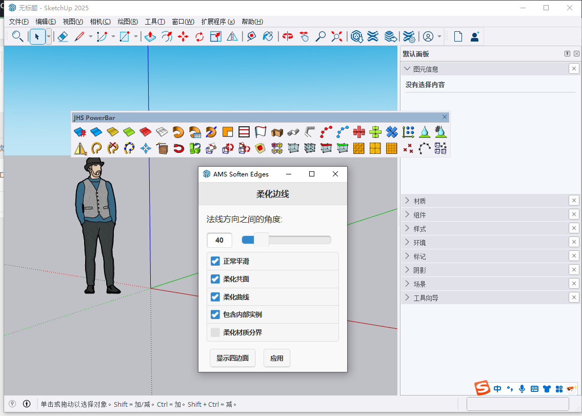
Task: Close the JHS PowerBar toolbar
Action: (x=444, y=117)
